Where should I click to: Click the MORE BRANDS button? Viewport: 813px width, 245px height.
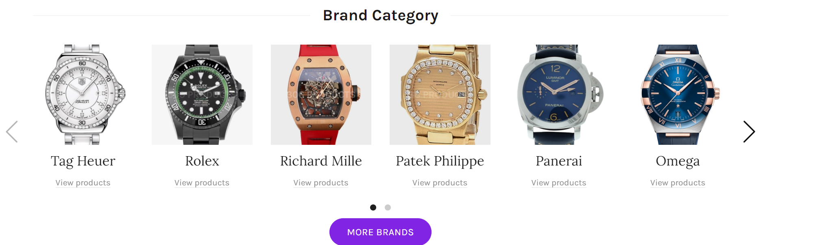click(x=380, y=232)
